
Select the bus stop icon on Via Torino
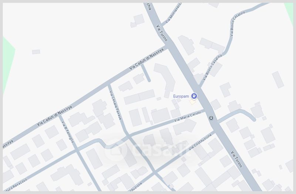[211, 118]
